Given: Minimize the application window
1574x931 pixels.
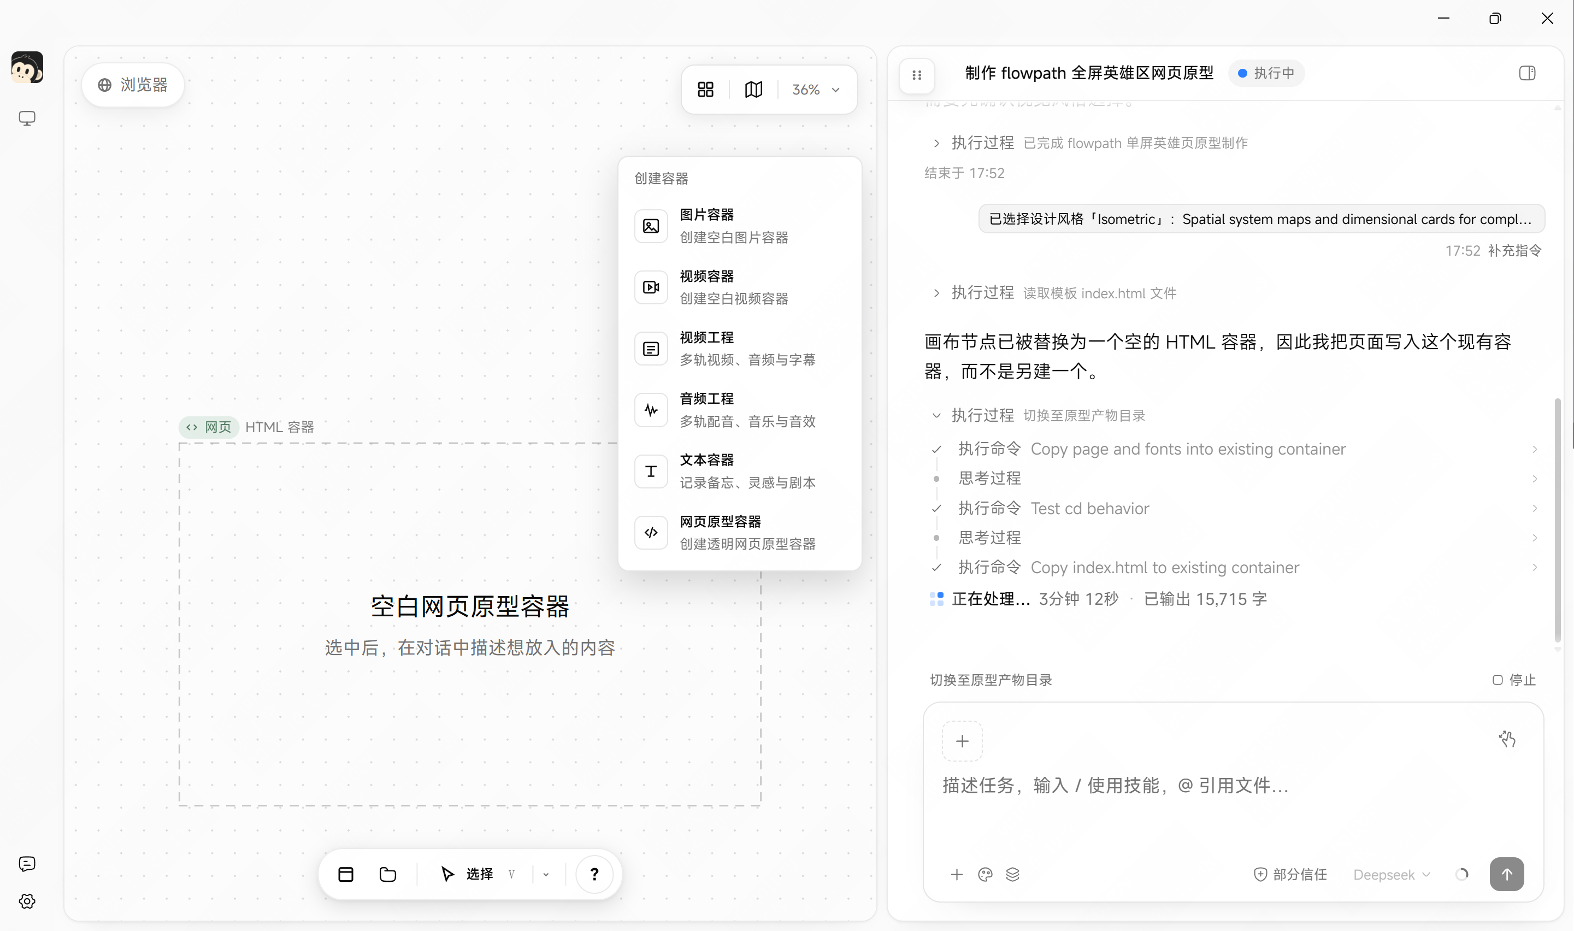Looking at the screenshot, I should (1443, 19).
